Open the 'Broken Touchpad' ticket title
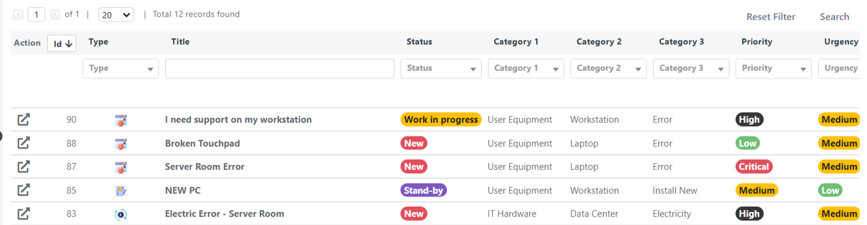The image size is (867, 225). coord(202,144)
